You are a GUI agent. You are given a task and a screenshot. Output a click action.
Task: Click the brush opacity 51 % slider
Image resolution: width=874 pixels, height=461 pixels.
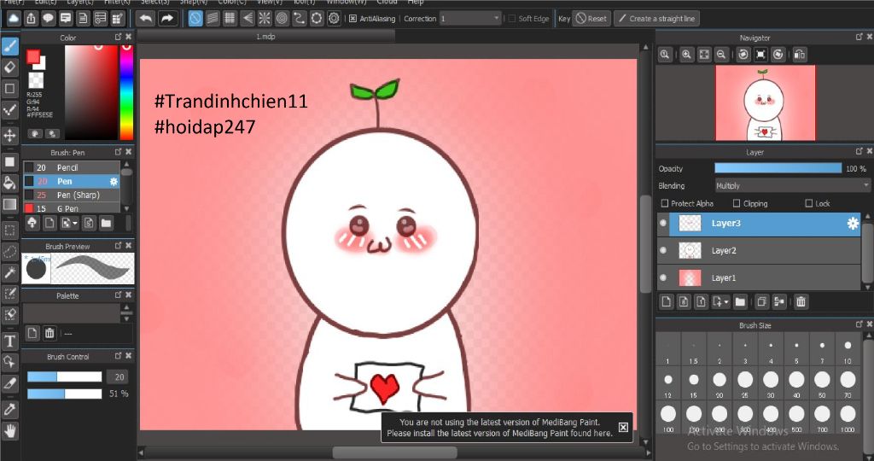65,394
